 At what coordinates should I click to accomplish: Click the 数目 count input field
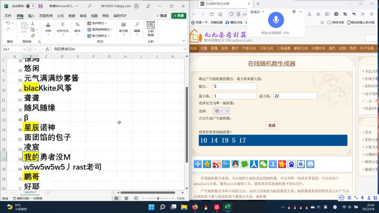click(x=235, y=86)
